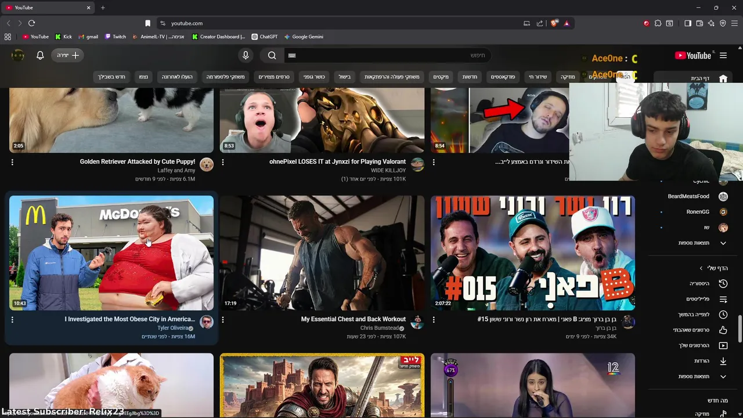Open a new browser tab
The height and width of the screenshot is (418, 743).
pyautogui.click(x=103, y=8)
